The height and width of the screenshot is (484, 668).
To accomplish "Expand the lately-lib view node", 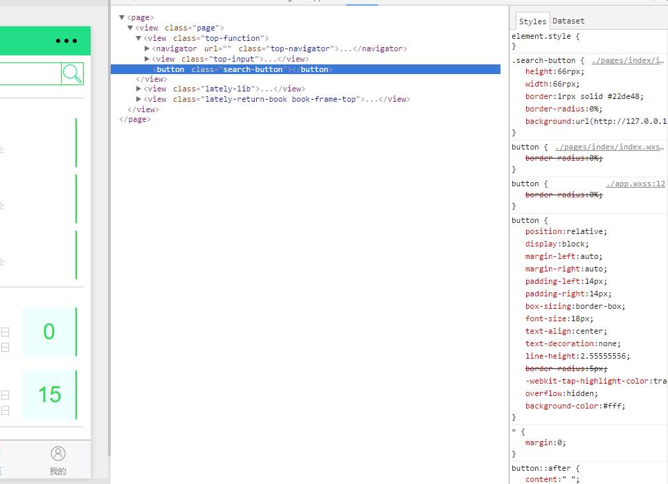I will [x=138, y=89].
